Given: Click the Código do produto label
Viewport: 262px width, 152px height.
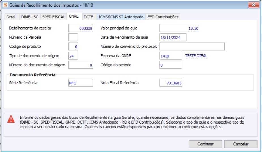Looking at the screenshot, I should click(x=25, y=46).
